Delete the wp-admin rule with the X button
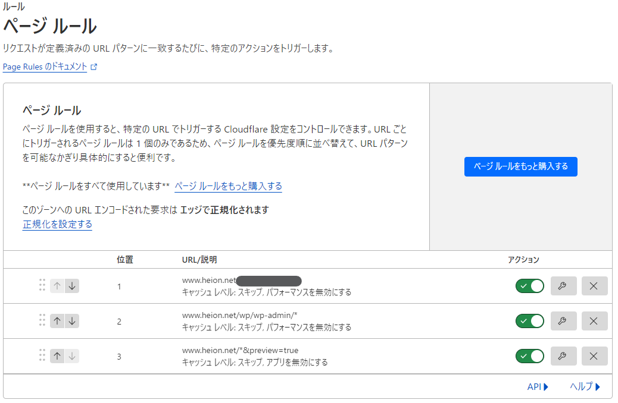This screenshot has width=618, height=403. pyautogui.click(x=594, y=321)
